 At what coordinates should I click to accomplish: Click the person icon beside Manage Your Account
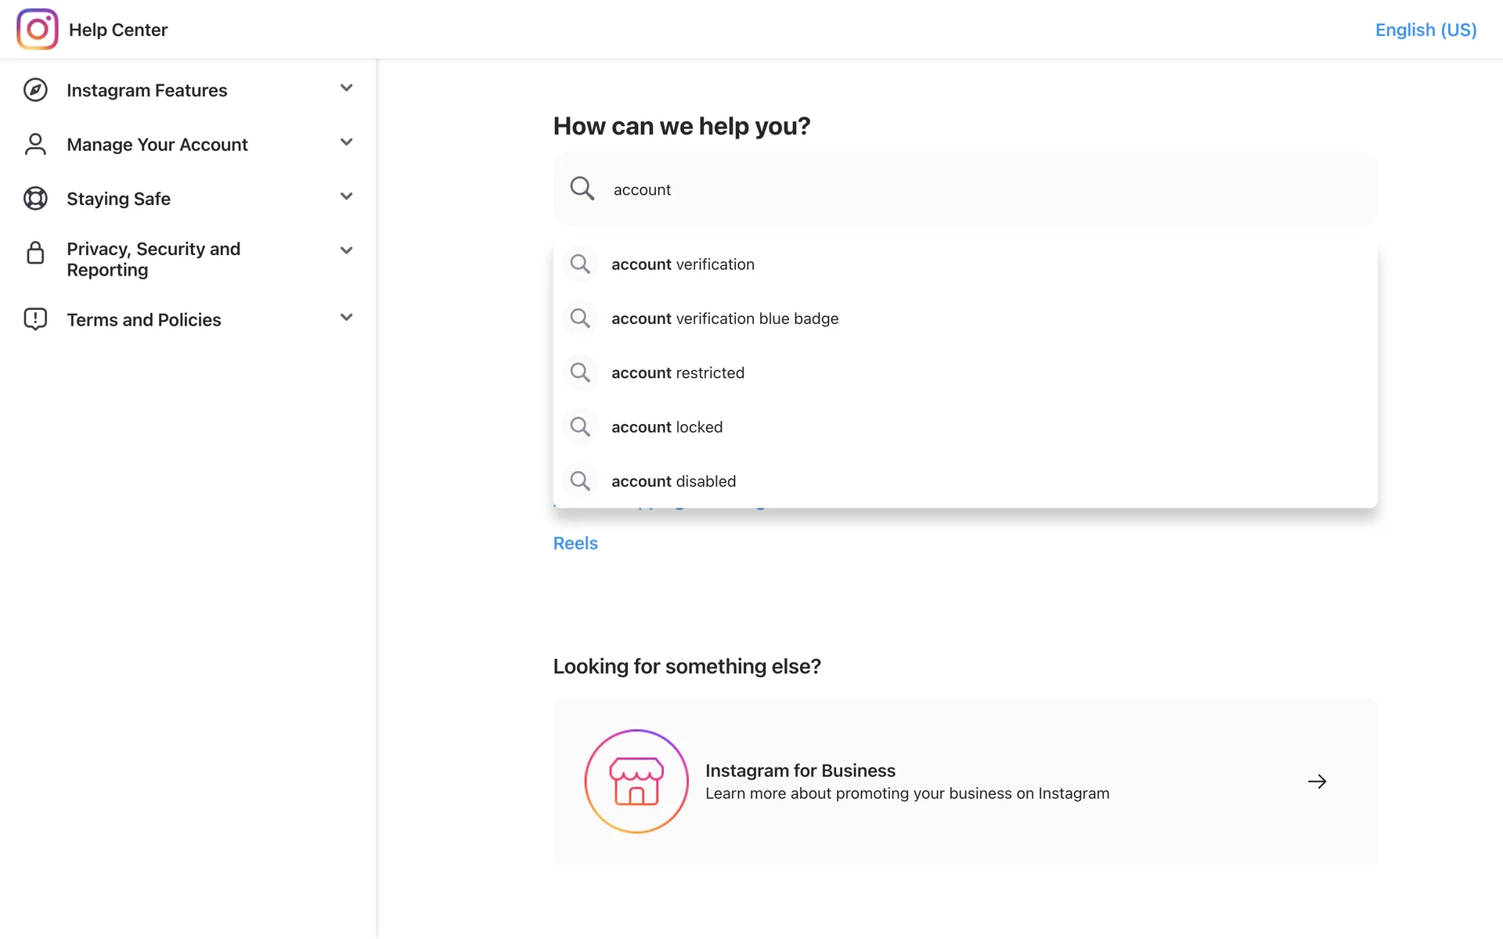pyautogui.click(x=35, y=144)
